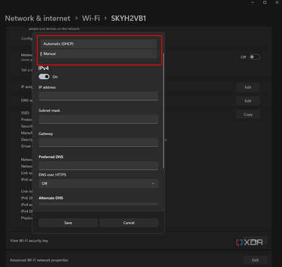This screenshot has width=282, height=267.
Task: Minimize the Settings window
Action: pos(252,3)
